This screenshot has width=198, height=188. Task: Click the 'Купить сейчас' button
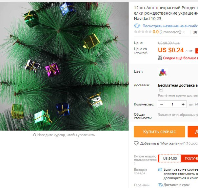point(159,131)
